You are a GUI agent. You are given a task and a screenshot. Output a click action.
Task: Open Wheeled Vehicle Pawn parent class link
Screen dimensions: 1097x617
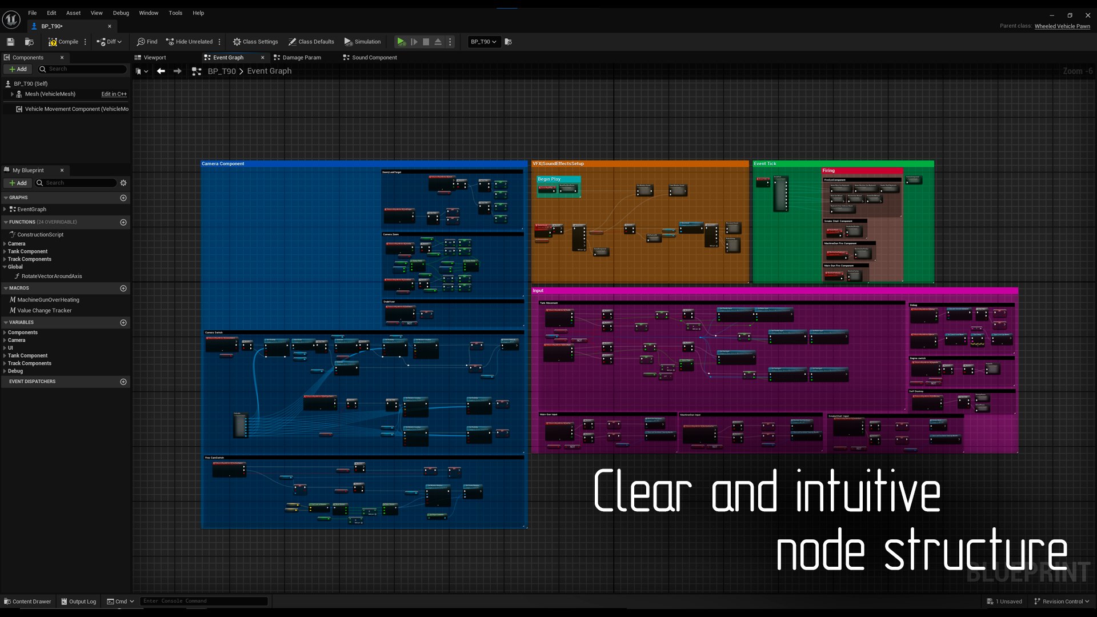coord(1062,26)
